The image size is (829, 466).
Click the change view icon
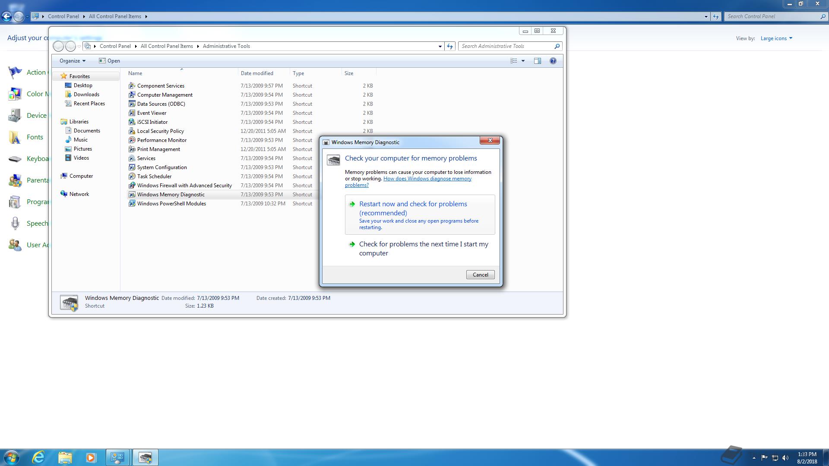[x=513, y=61]
